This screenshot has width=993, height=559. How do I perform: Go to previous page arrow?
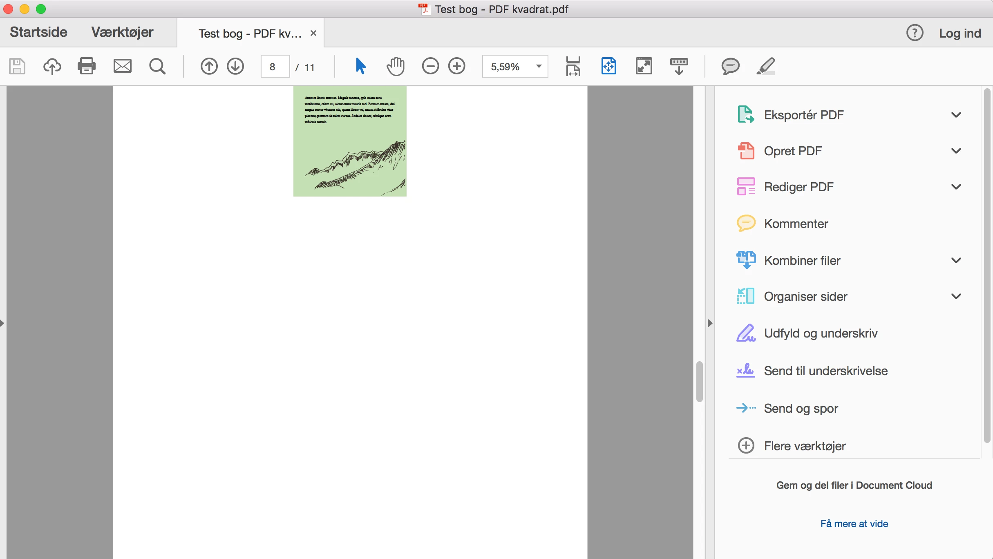click(x=209, y=66)
